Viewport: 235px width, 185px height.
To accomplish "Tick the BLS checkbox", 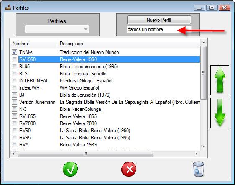I will pos(14,74).
